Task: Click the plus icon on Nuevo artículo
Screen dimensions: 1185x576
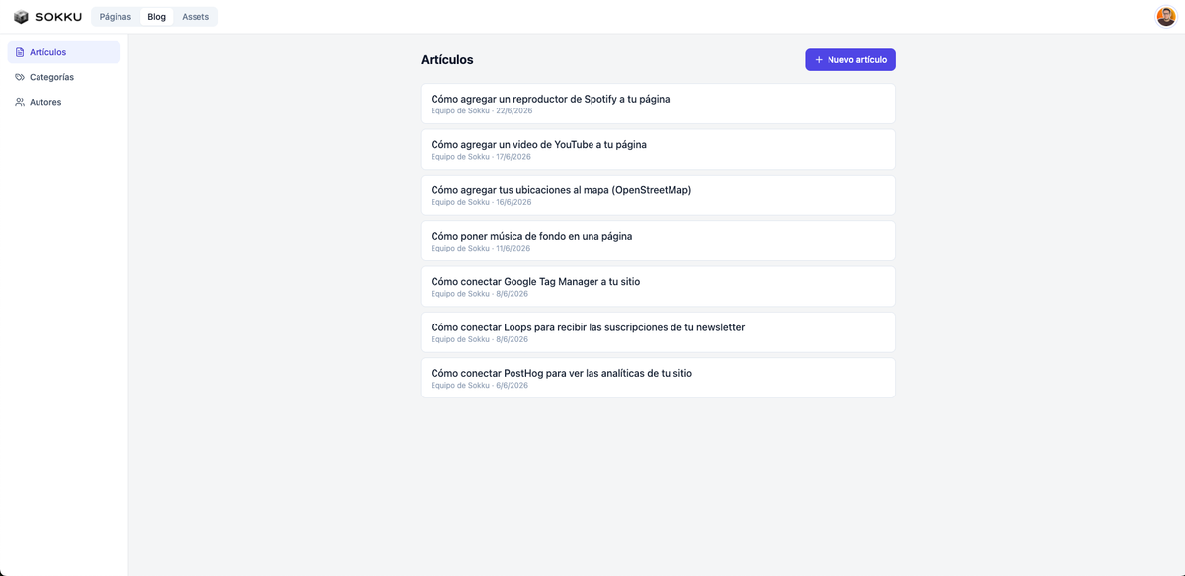Action: [819, 60]
